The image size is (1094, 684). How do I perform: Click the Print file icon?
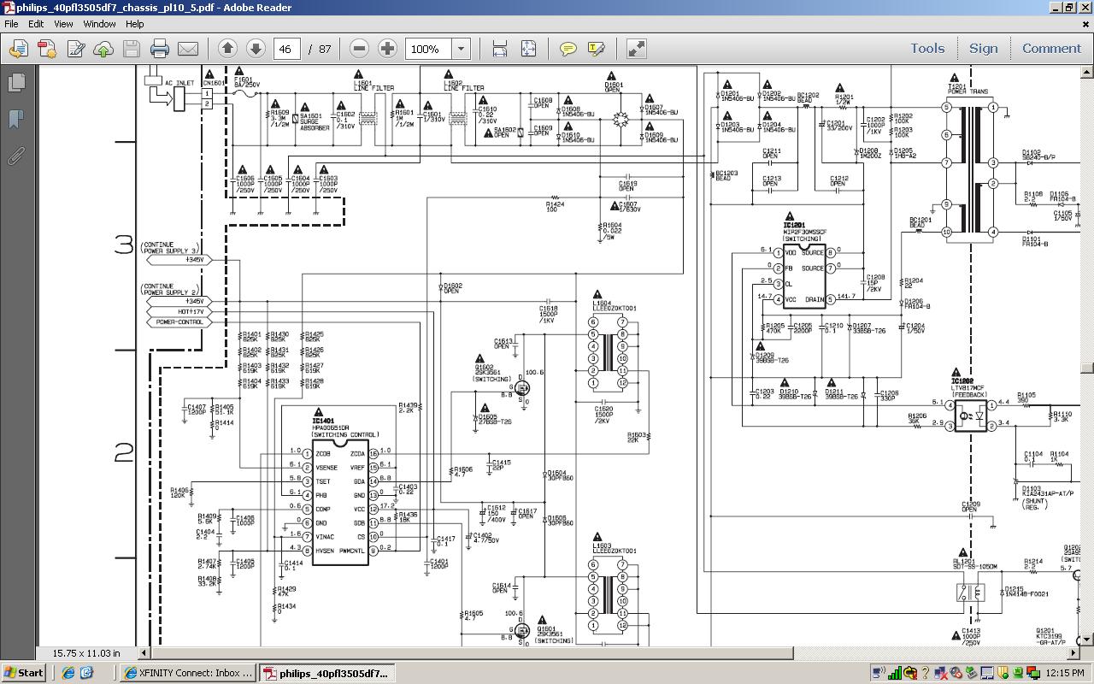point(160,49)
